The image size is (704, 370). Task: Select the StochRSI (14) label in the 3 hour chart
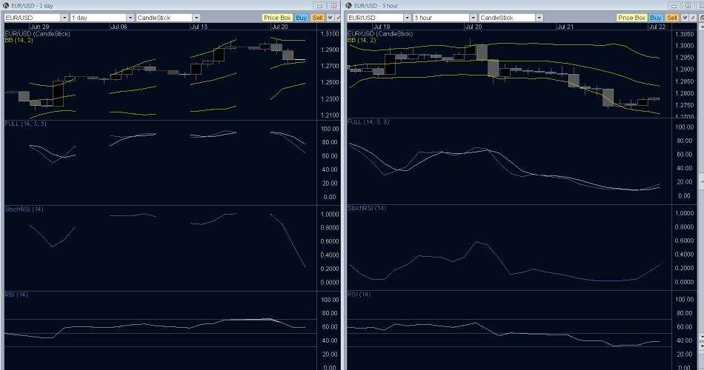click(367, 208)
